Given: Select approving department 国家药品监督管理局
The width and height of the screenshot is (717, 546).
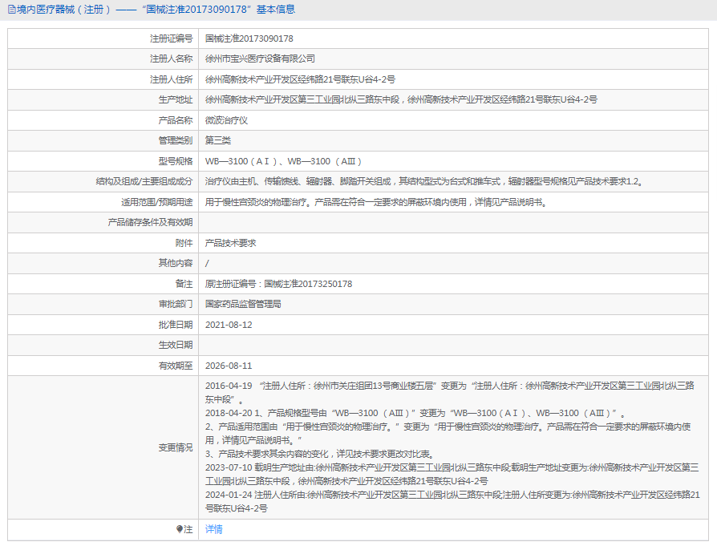Looking at the screenshot, I should point(243,304).
